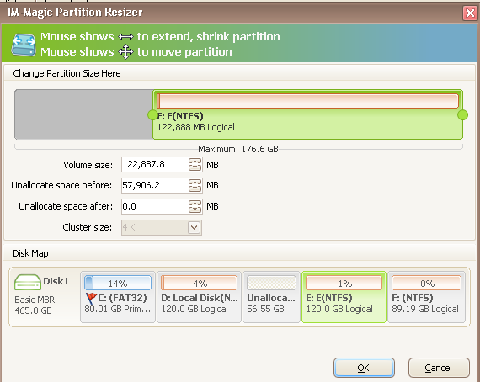Click the 'Change Partition Size Here' heading
480x382 pixels.
(x=67, y=73)
